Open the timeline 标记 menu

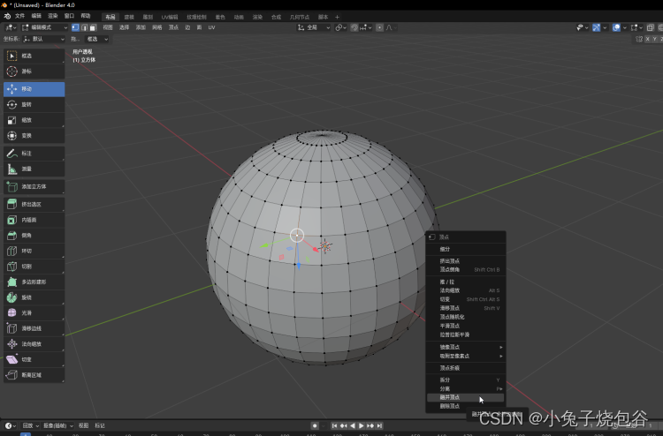[x=100, y=425]
